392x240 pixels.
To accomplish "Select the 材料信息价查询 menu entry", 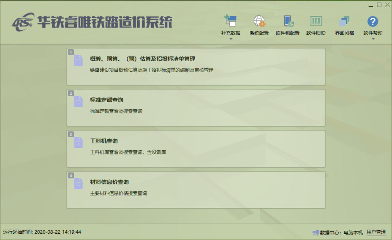I will (109, 182).
